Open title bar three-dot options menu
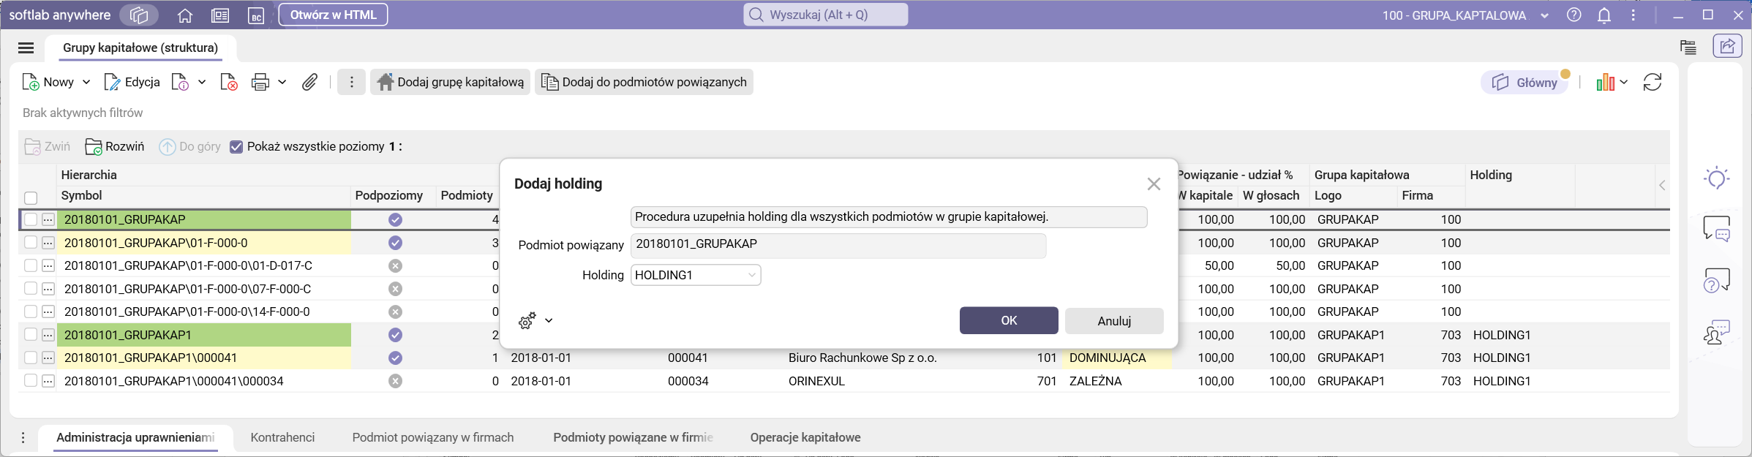 pyautogui.click(x=1633, y=15)
